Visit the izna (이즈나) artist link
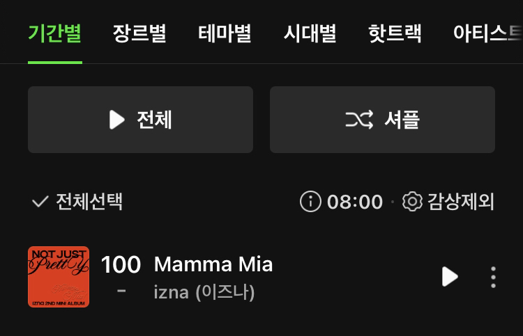The width and height of the screenshot is (523, 336). 204,292
